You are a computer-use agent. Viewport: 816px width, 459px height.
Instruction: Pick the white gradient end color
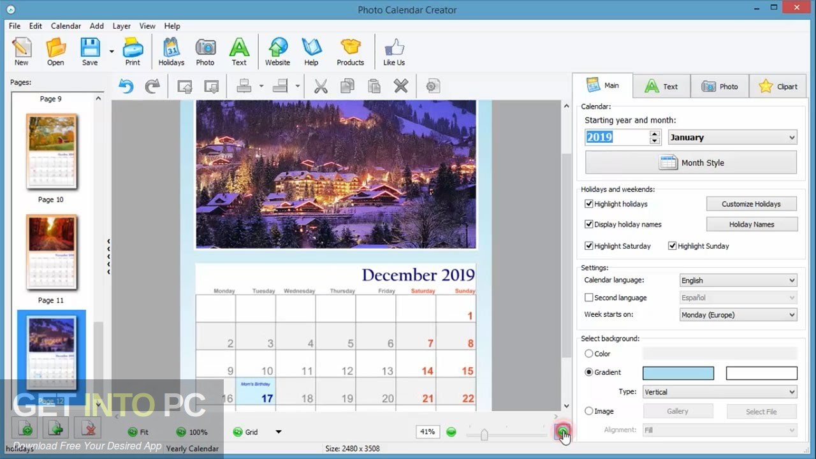coord(762,373)
